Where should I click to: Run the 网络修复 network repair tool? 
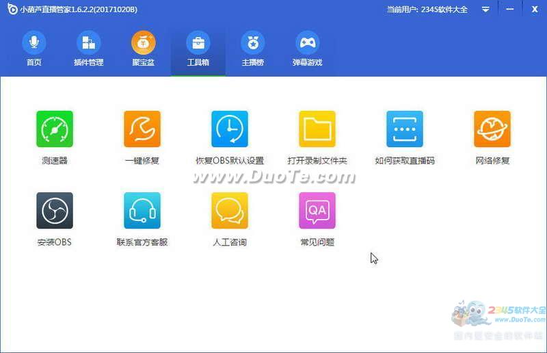pyautogui.click(x=492, y=129)
